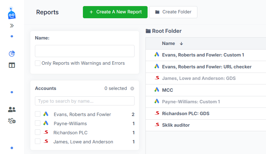
Task: Click Google Ads icon on Custom 1 Evans row
Action: tap(157, 54)
